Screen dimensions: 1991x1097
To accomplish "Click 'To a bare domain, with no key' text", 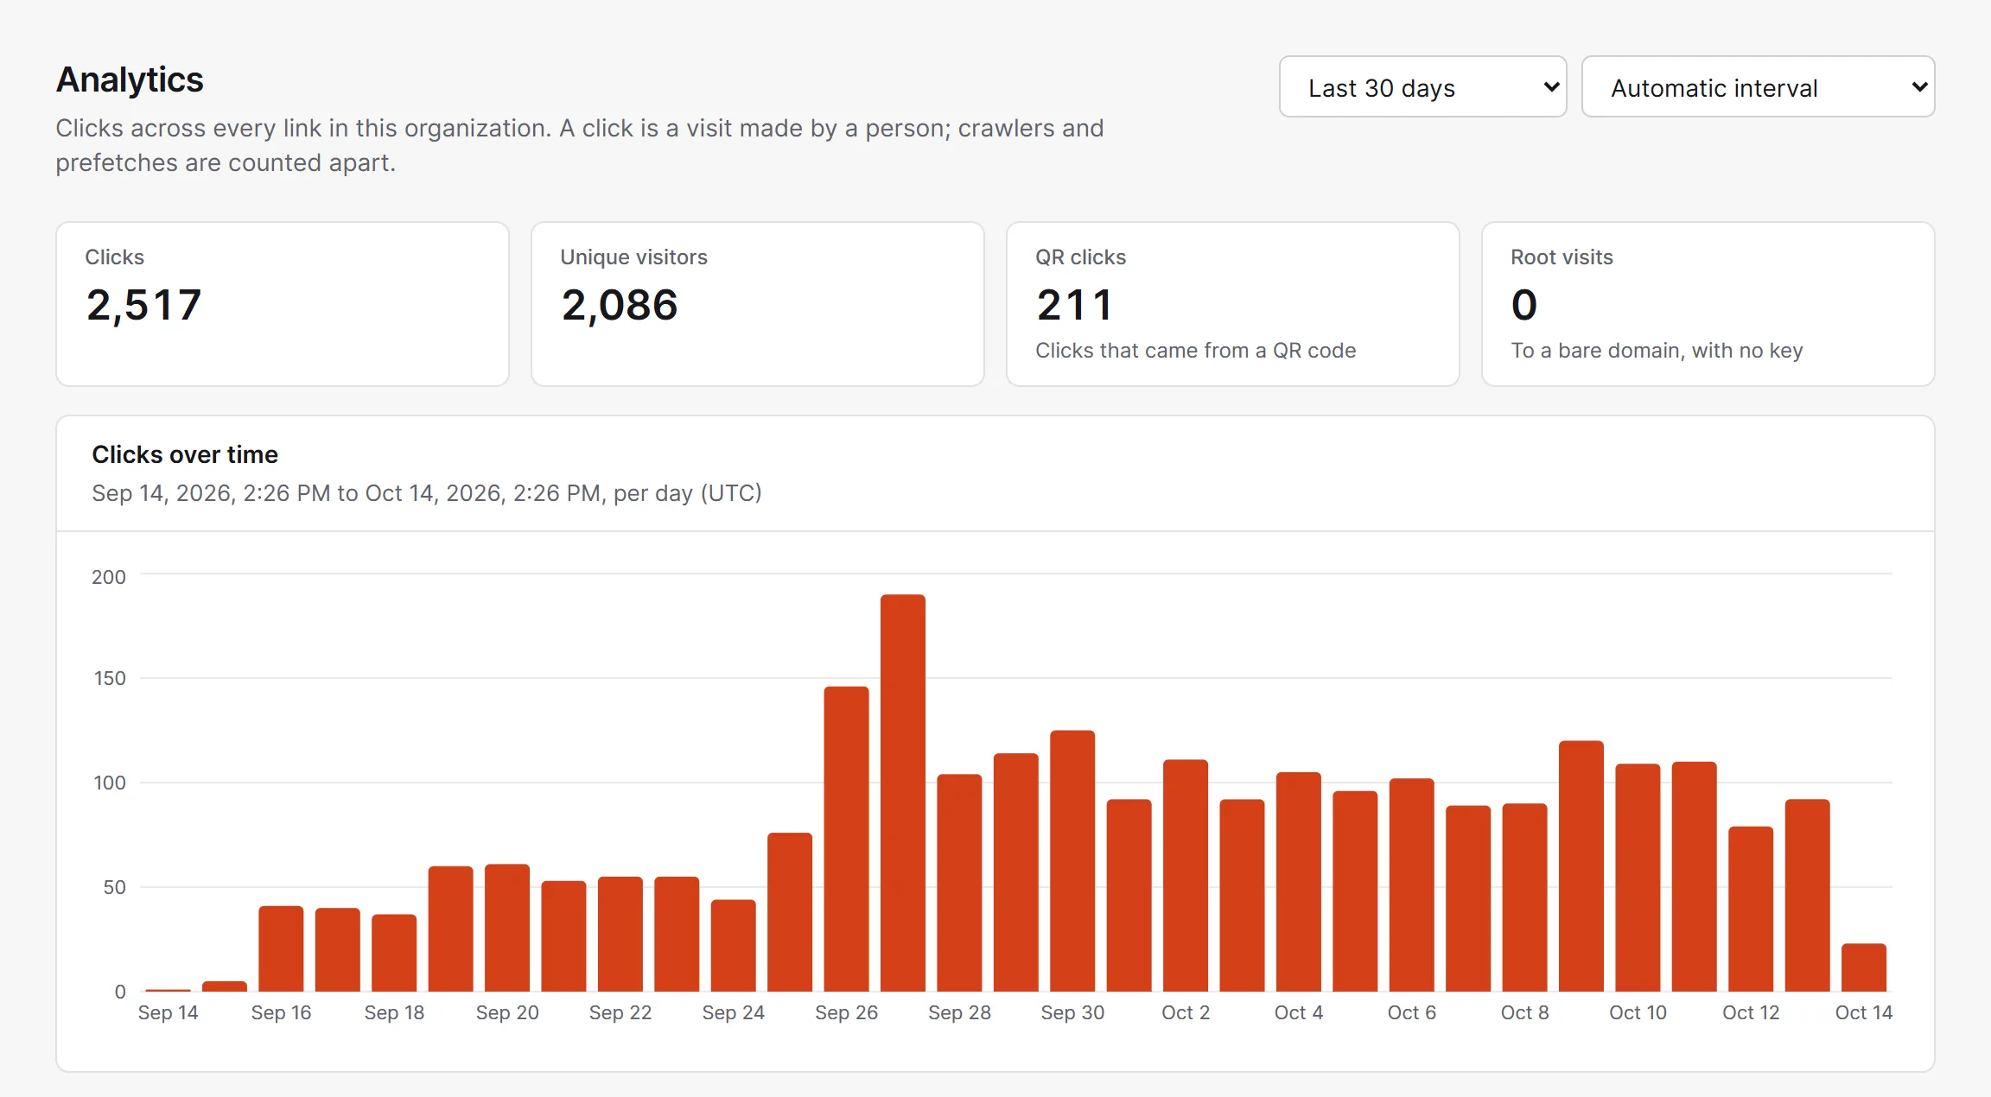I will click(x=1657, y=351).
